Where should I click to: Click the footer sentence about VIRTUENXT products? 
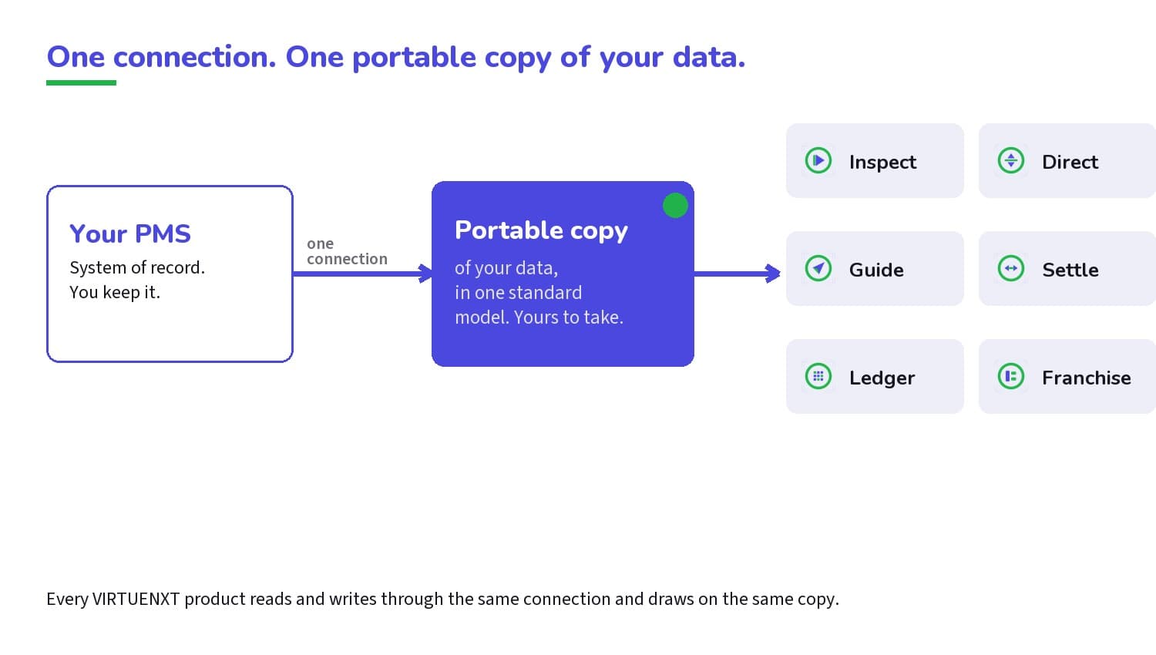pyautogui.click(x=442, y=599)
